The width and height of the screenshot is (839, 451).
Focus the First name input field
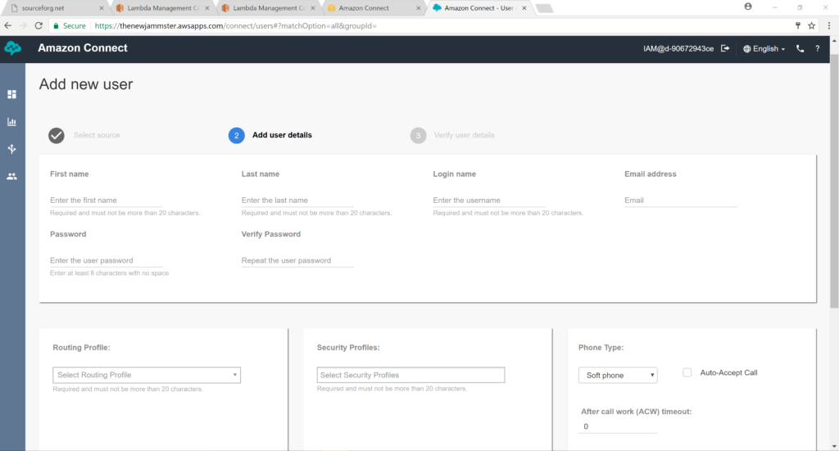(106, 201)
